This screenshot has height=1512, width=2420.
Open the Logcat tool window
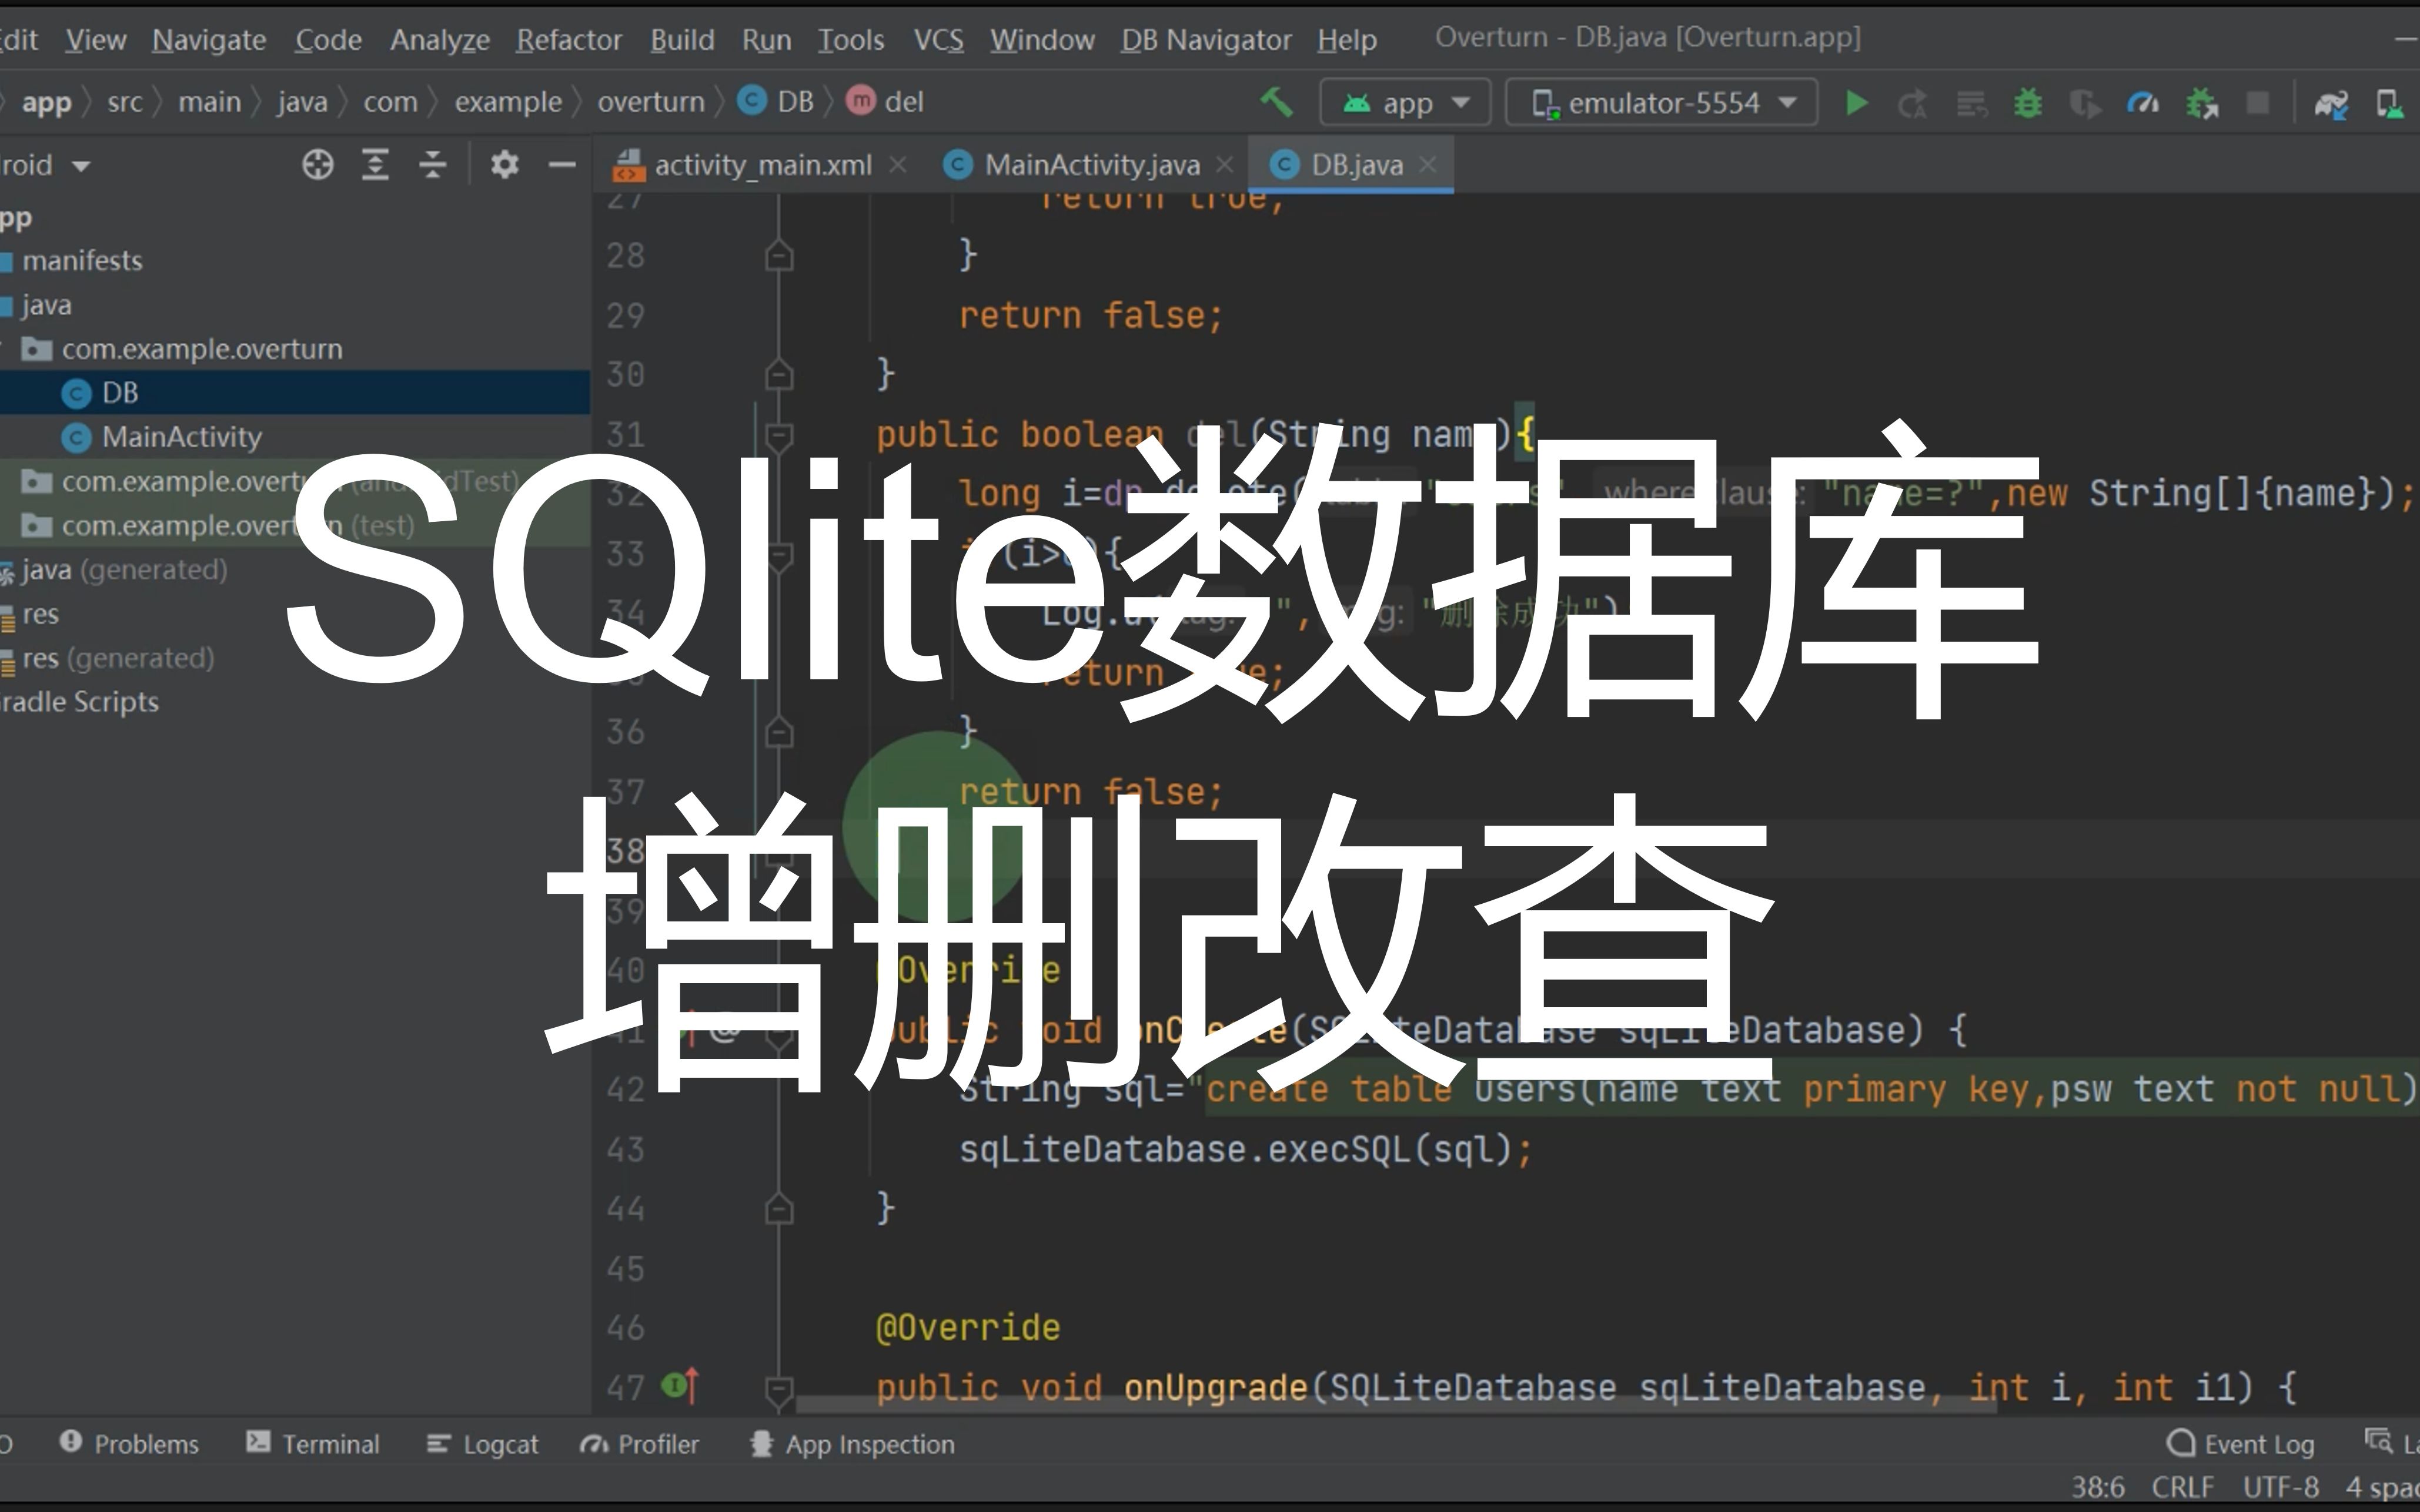[x=483, y=1444]
